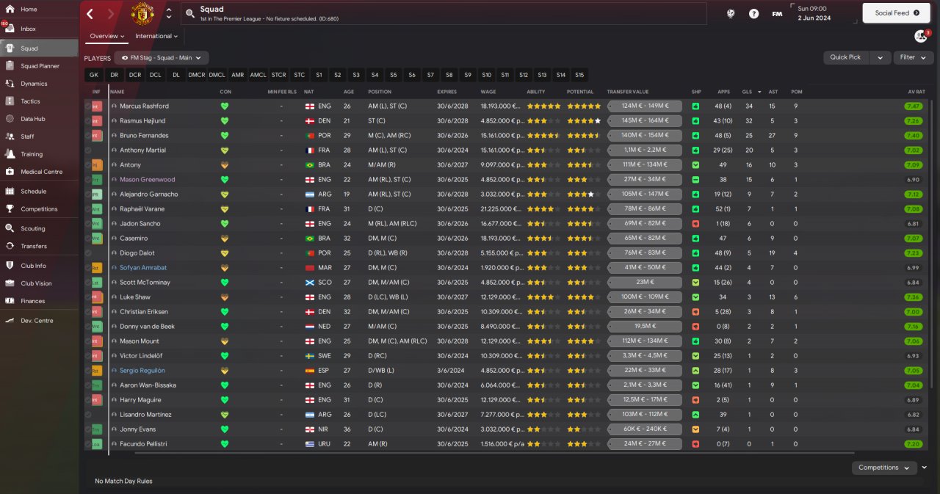Image resolution: width=940 pixels, height=494 pixels.
Task: Click the Quick Pick button
Action: pos(846,57)
